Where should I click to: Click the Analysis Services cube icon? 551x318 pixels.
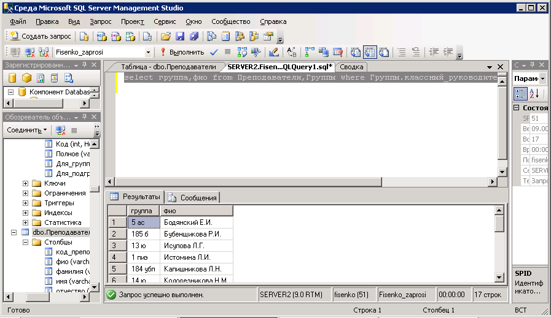coord(26,78)
